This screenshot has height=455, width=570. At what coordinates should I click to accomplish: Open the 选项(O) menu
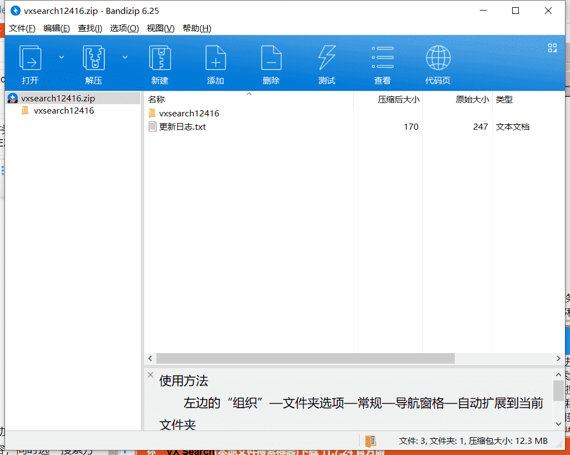click(x=124, y=28)
